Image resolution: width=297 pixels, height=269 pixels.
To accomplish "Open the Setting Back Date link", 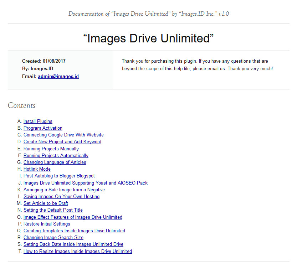I will tap(73, 244).
